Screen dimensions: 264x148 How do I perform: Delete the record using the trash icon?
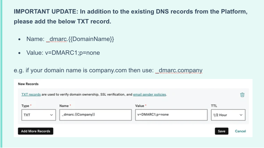(x=242, y=95)
